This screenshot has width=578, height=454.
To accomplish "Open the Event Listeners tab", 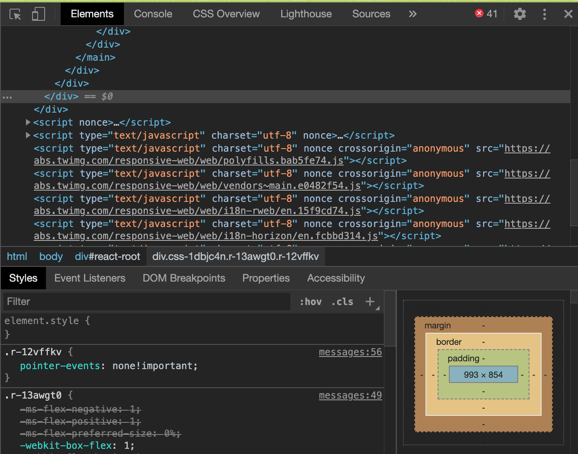I will pos(90,278).
